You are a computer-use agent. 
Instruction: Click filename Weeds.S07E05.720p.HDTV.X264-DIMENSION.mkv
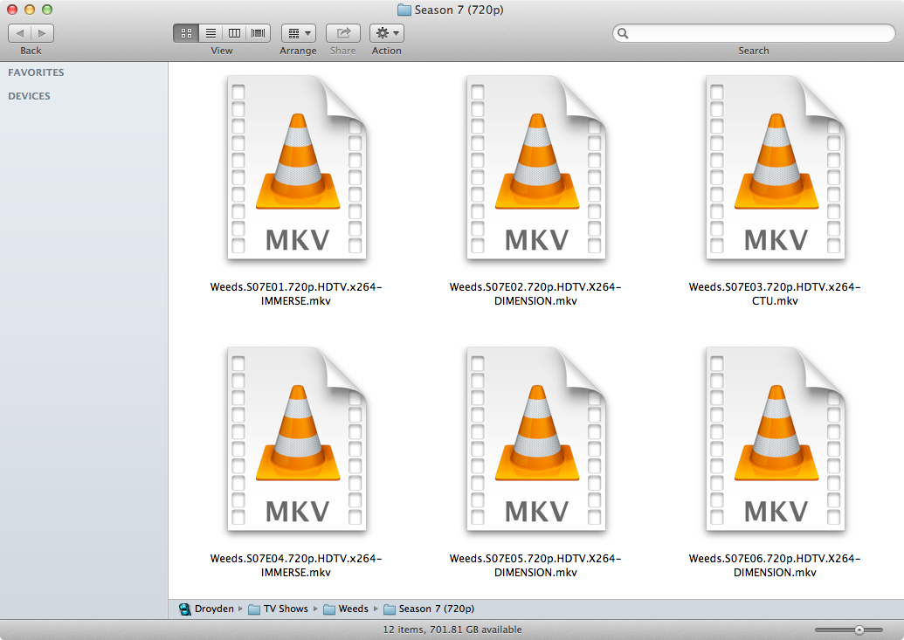click(535, 565)
